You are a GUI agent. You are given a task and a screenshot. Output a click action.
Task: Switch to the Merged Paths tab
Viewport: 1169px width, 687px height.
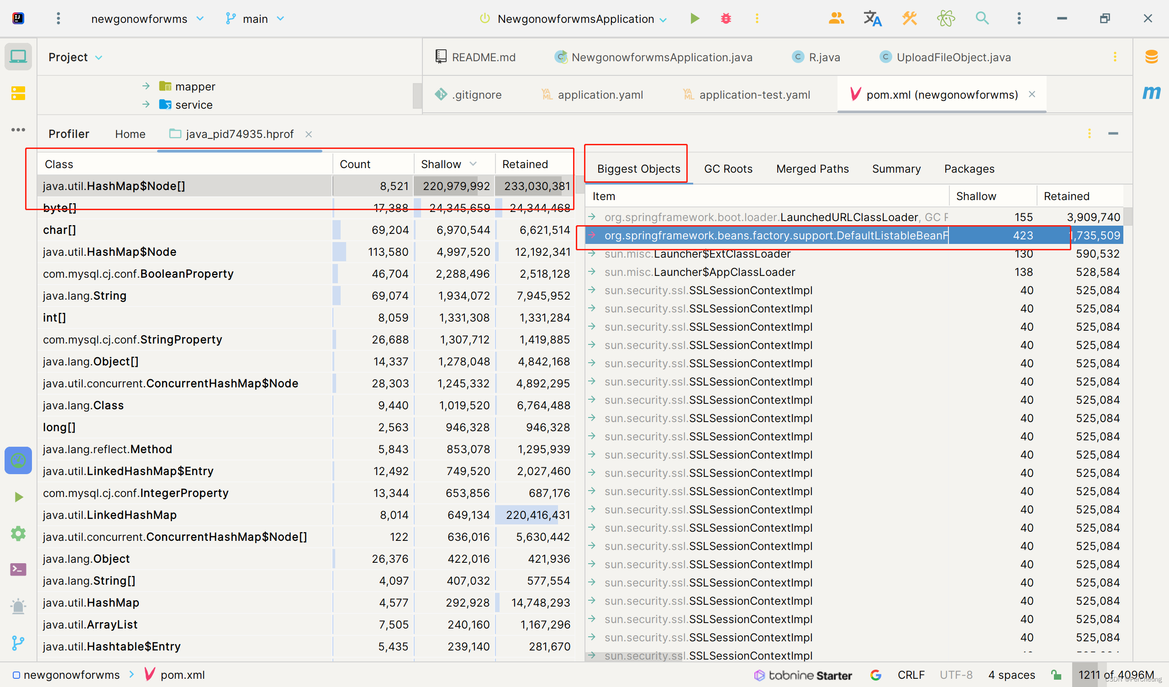[812, 169]
